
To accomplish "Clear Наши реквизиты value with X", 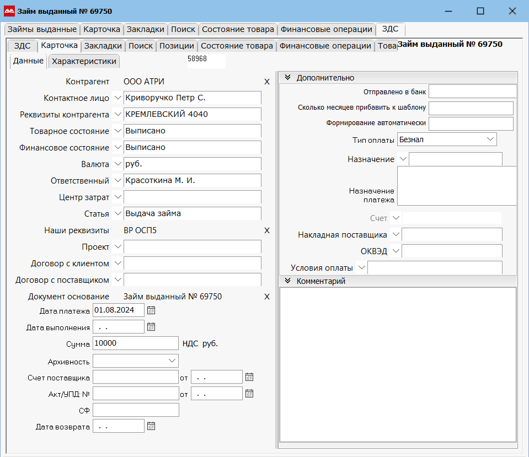I will pyautogui.click(x=267, y=230).
